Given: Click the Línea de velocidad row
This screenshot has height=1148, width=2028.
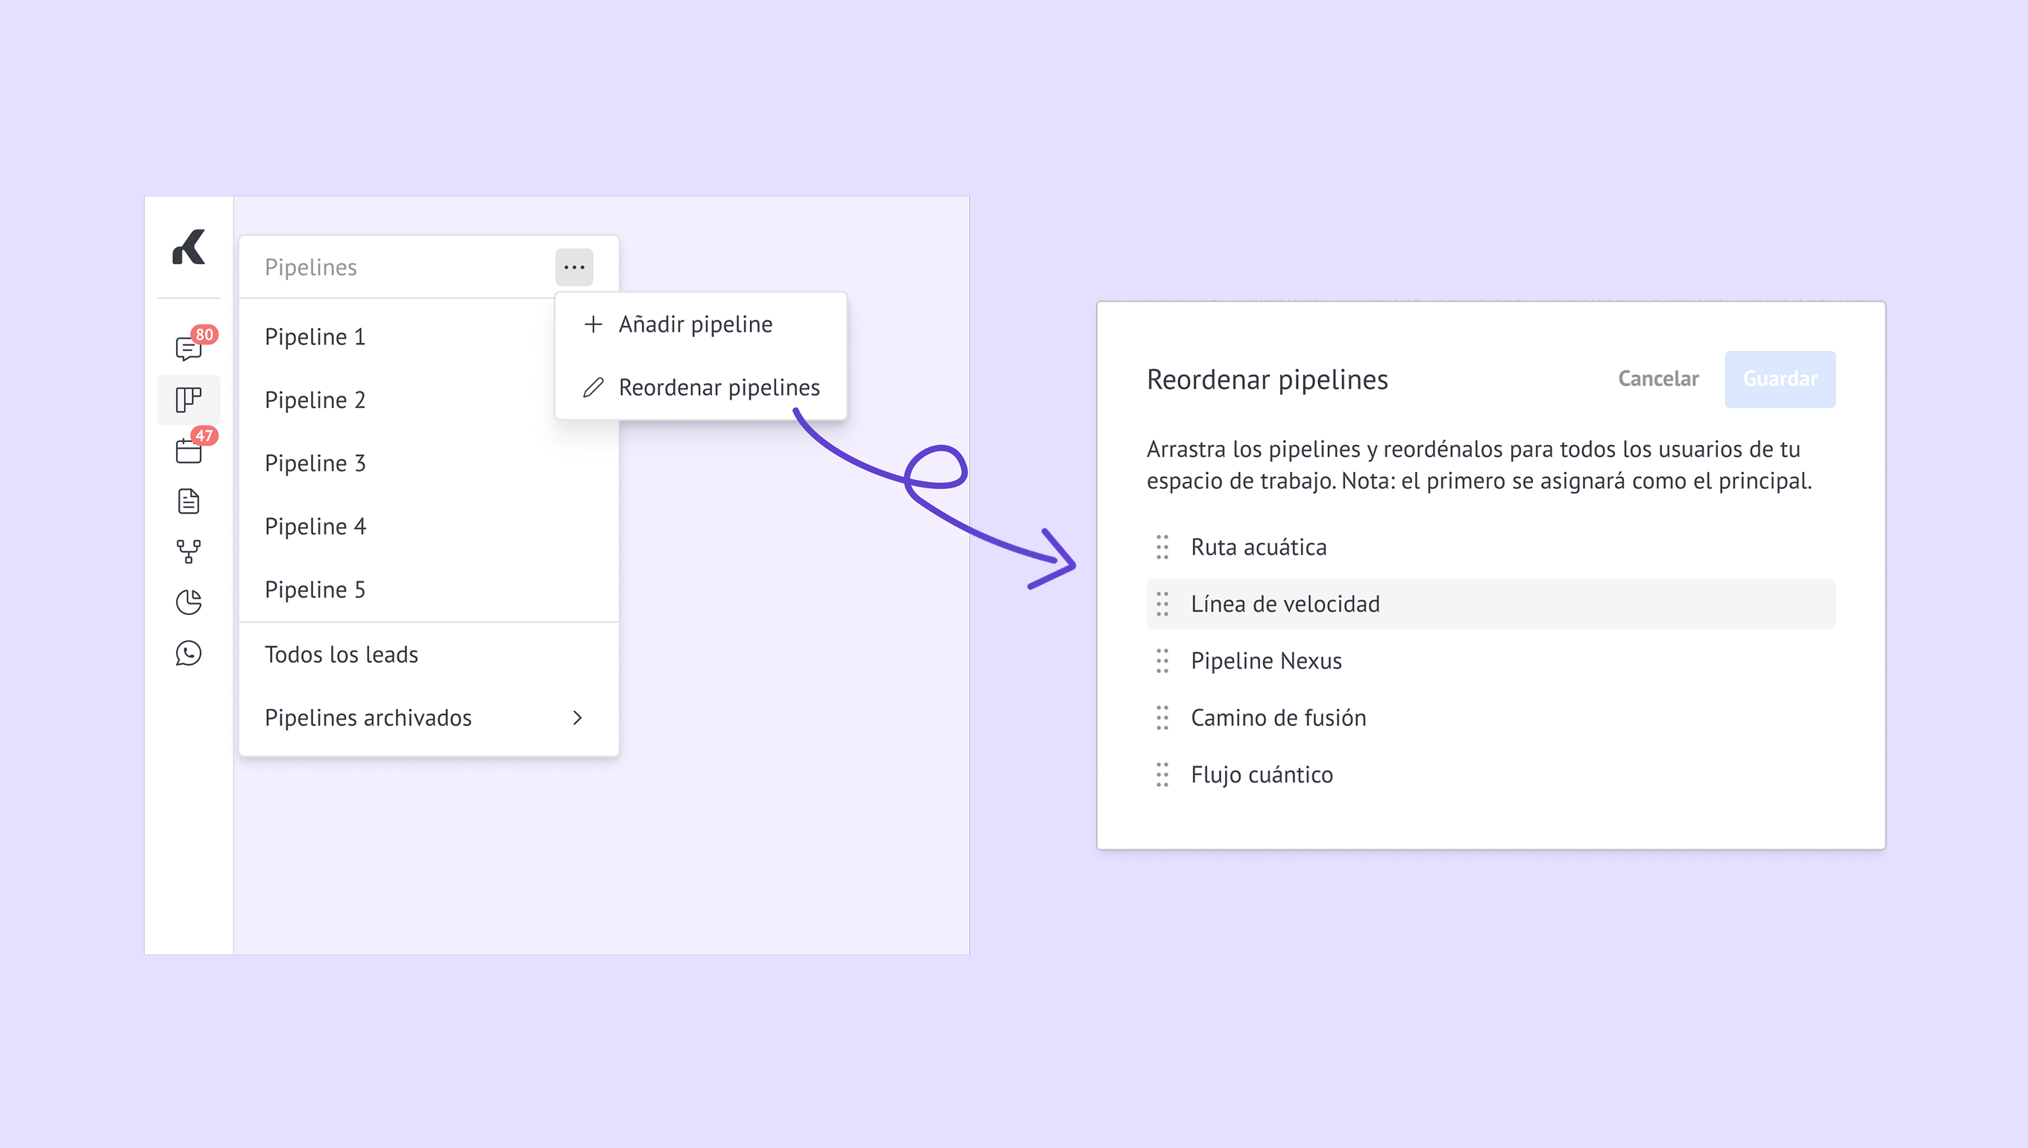Looking at the screenshot, I should [1490, 604].
